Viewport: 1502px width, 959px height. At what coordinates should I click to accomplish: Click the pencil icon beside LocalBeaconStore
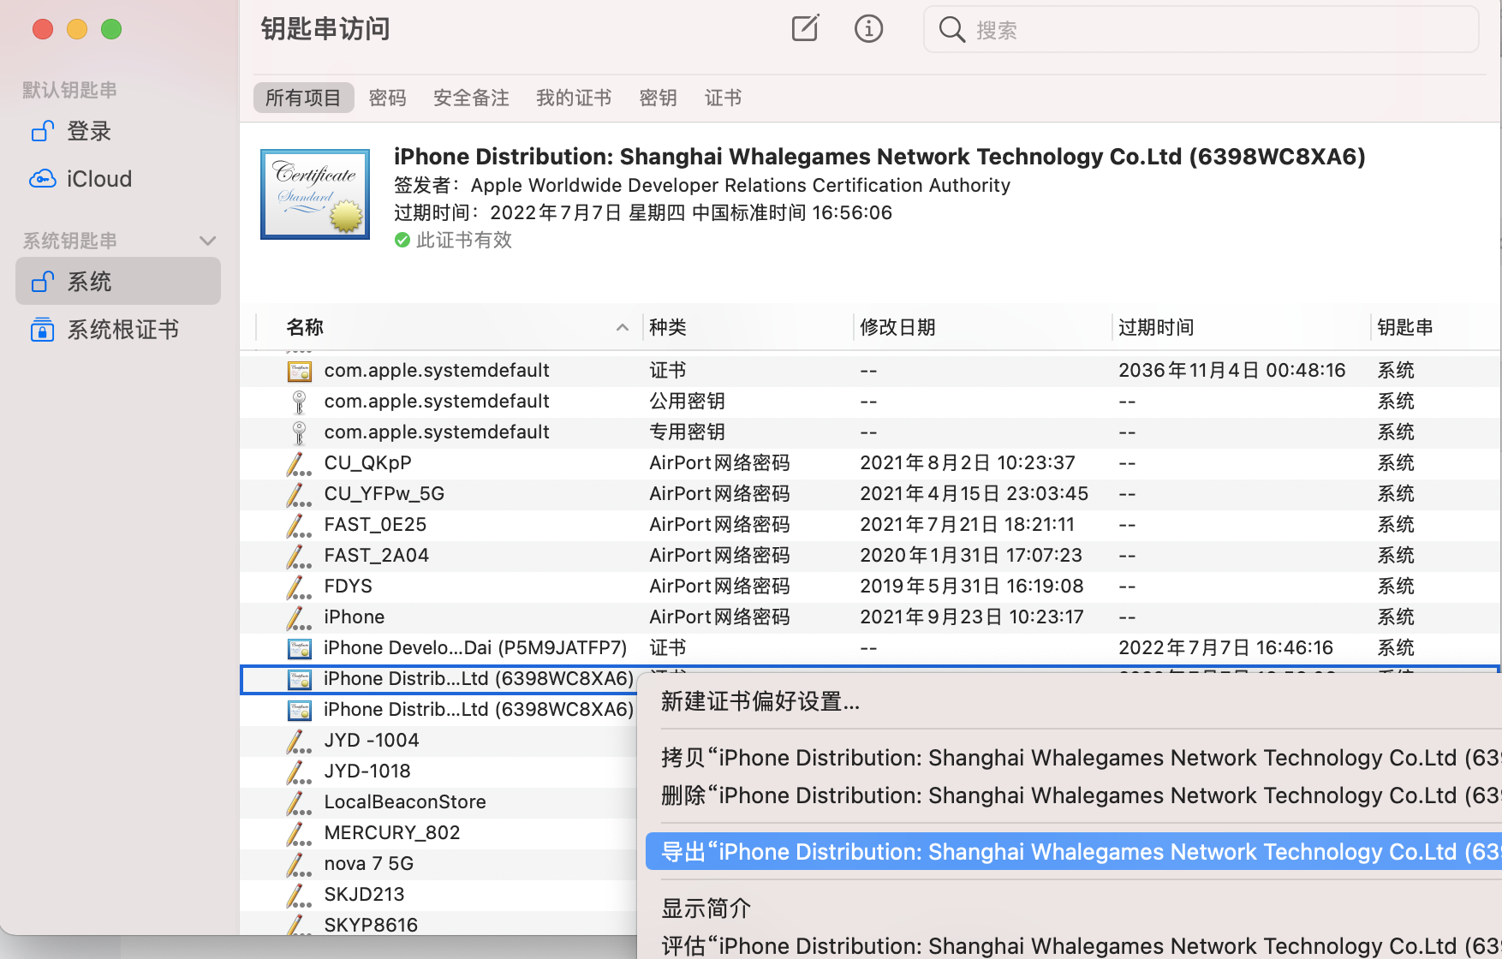click(298, 802)
